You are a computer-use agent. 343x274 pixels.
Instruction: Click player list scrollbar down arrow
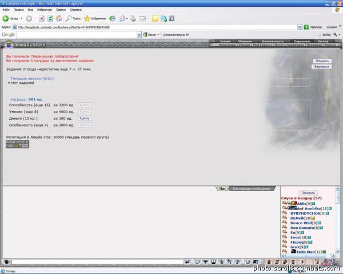[337, 251]
